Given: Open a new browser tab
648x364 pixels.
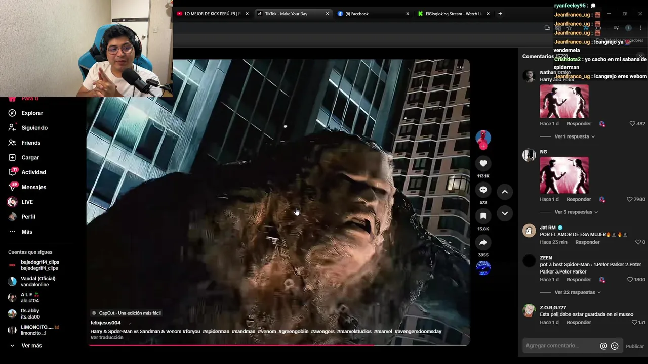Looking at the screenshot, I should tap(500, 14).
